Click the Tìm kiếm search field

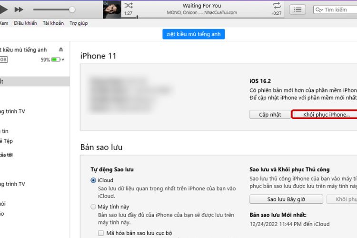click(x=336, y=10)
